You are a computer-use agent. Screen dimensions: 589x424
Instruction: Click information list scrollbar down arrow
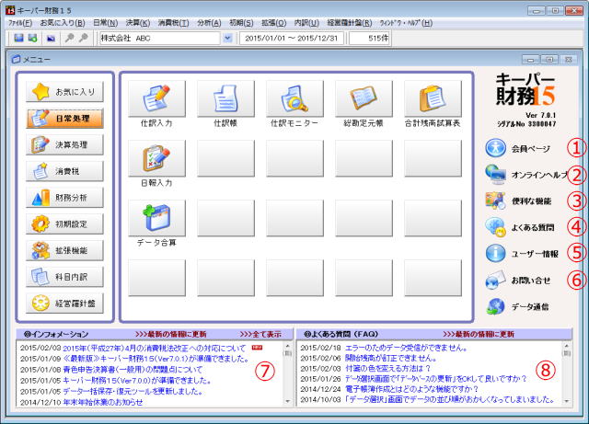(x=288, y=401)
